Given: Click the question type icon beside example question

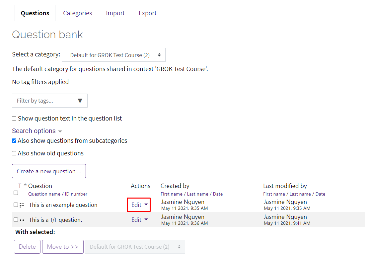Looking at the screenshot, I should pos(22,205).
